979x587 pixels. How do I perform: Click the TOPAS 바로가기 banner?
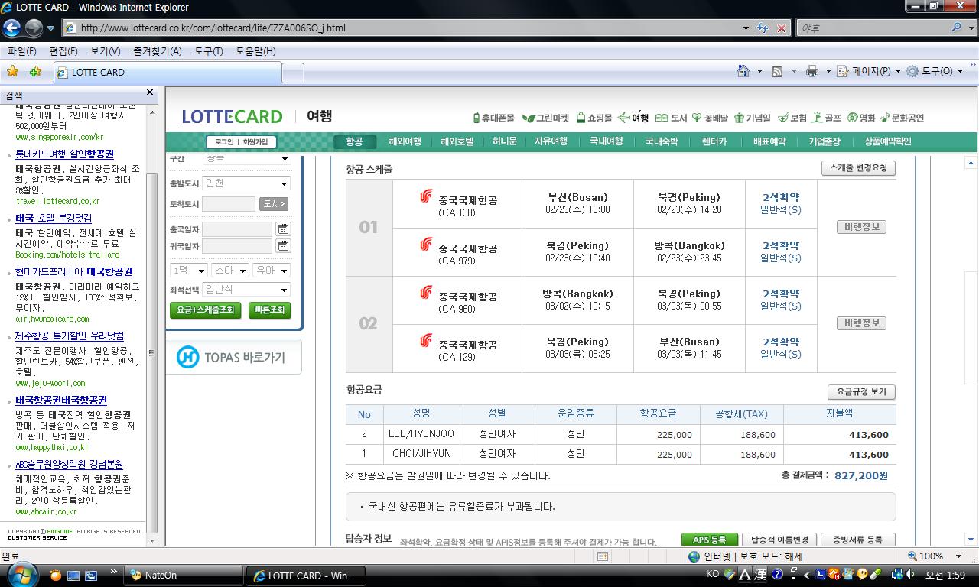click(233, 357)
